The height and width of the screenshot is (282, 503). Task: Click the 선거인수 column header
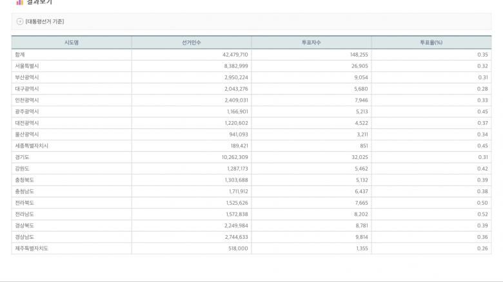coord(192,42)
